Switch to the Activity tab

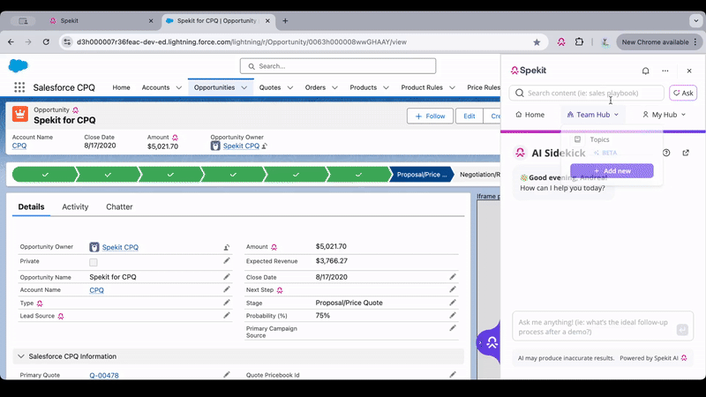pyautogui.click(x=75, y=207)
